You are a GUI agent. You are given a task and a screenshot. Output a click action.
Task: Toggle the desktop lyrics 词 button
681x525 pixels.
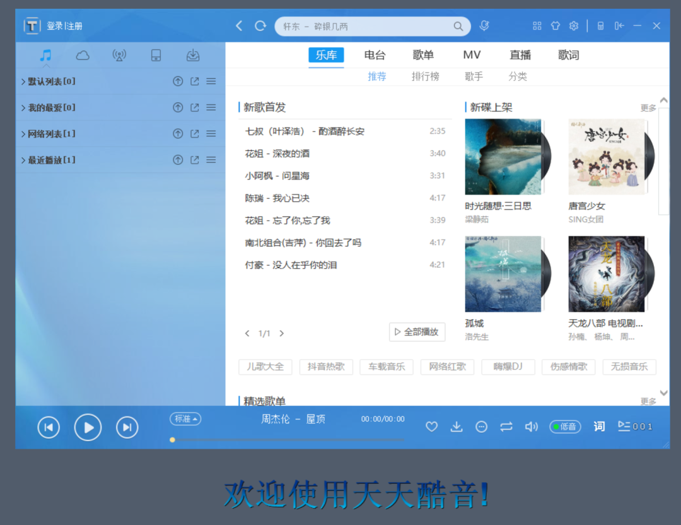(600, 427)
